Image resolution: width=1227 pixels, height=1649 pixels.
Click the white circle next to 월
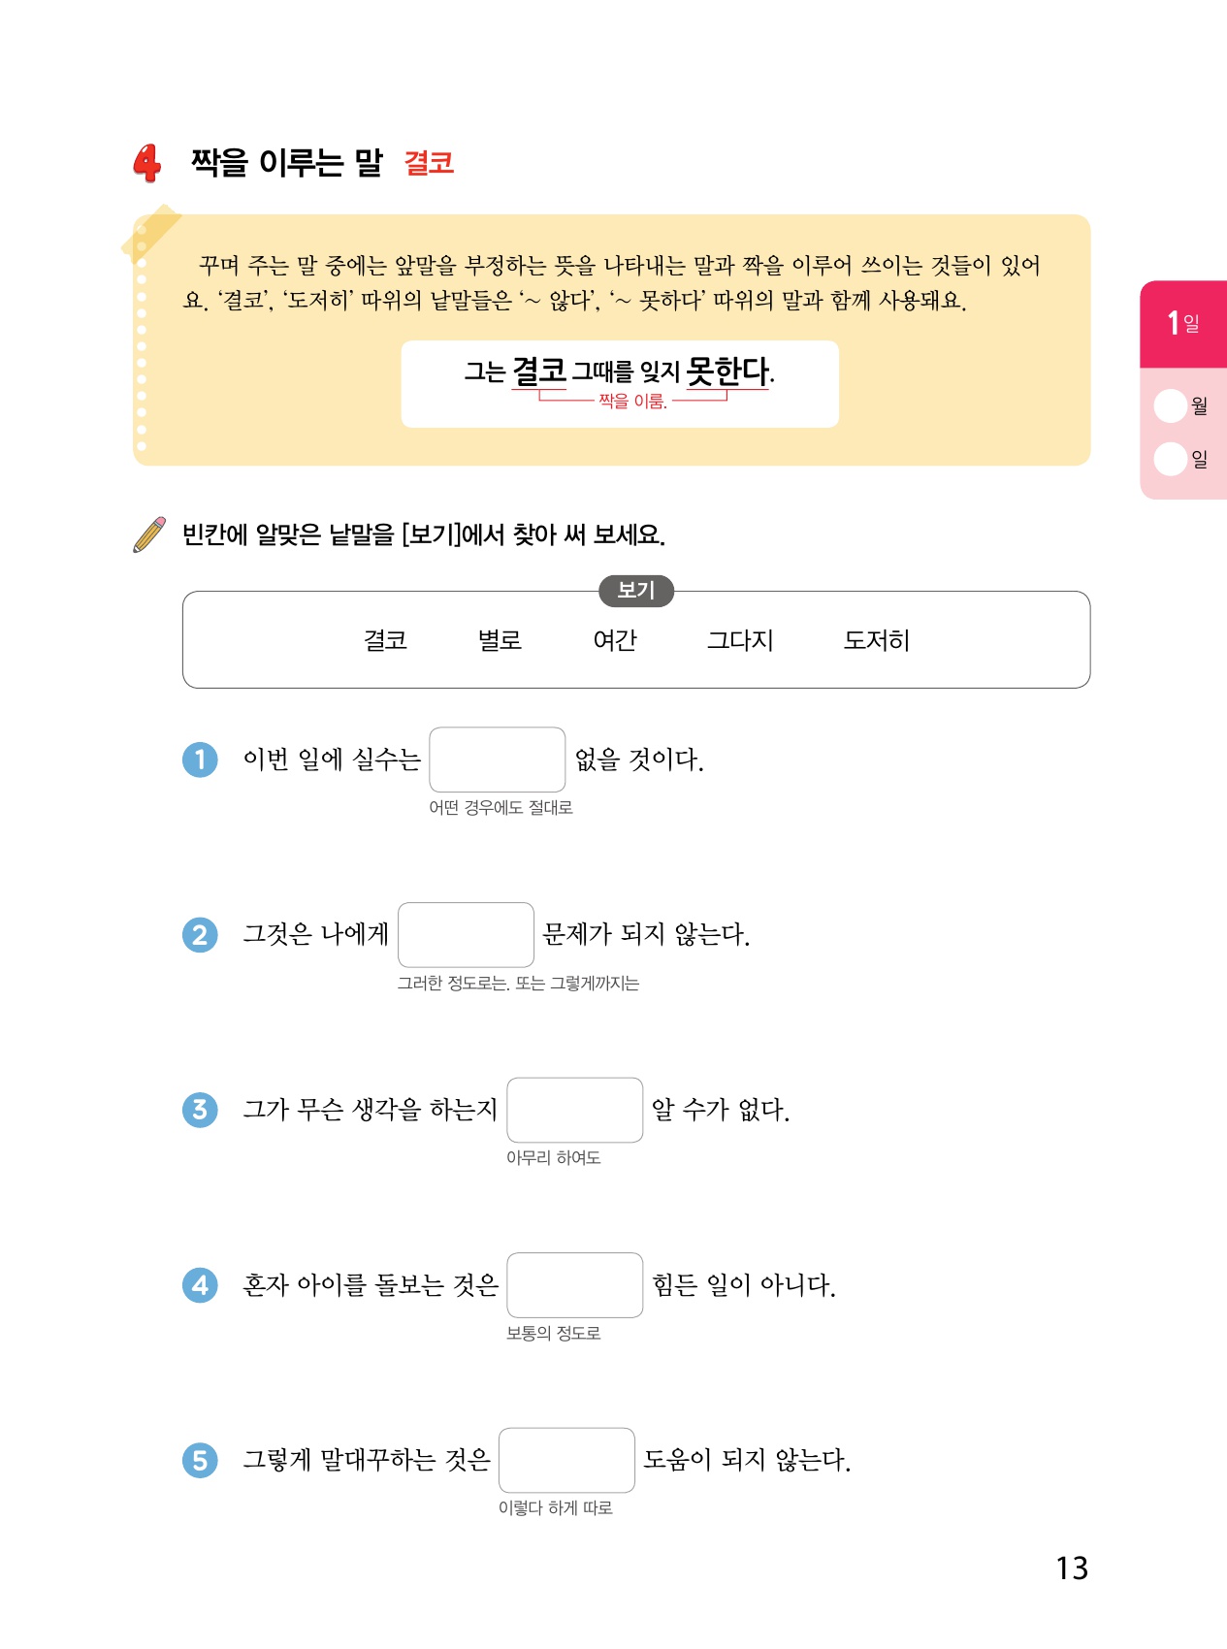click(x=1171, y=405)
